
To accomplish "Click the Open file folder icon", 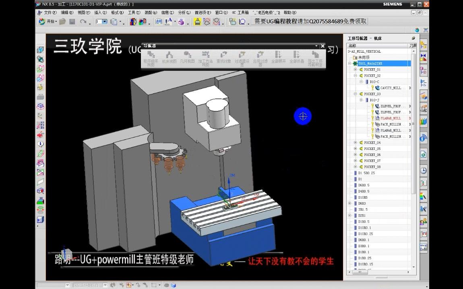I will [62, 22].
